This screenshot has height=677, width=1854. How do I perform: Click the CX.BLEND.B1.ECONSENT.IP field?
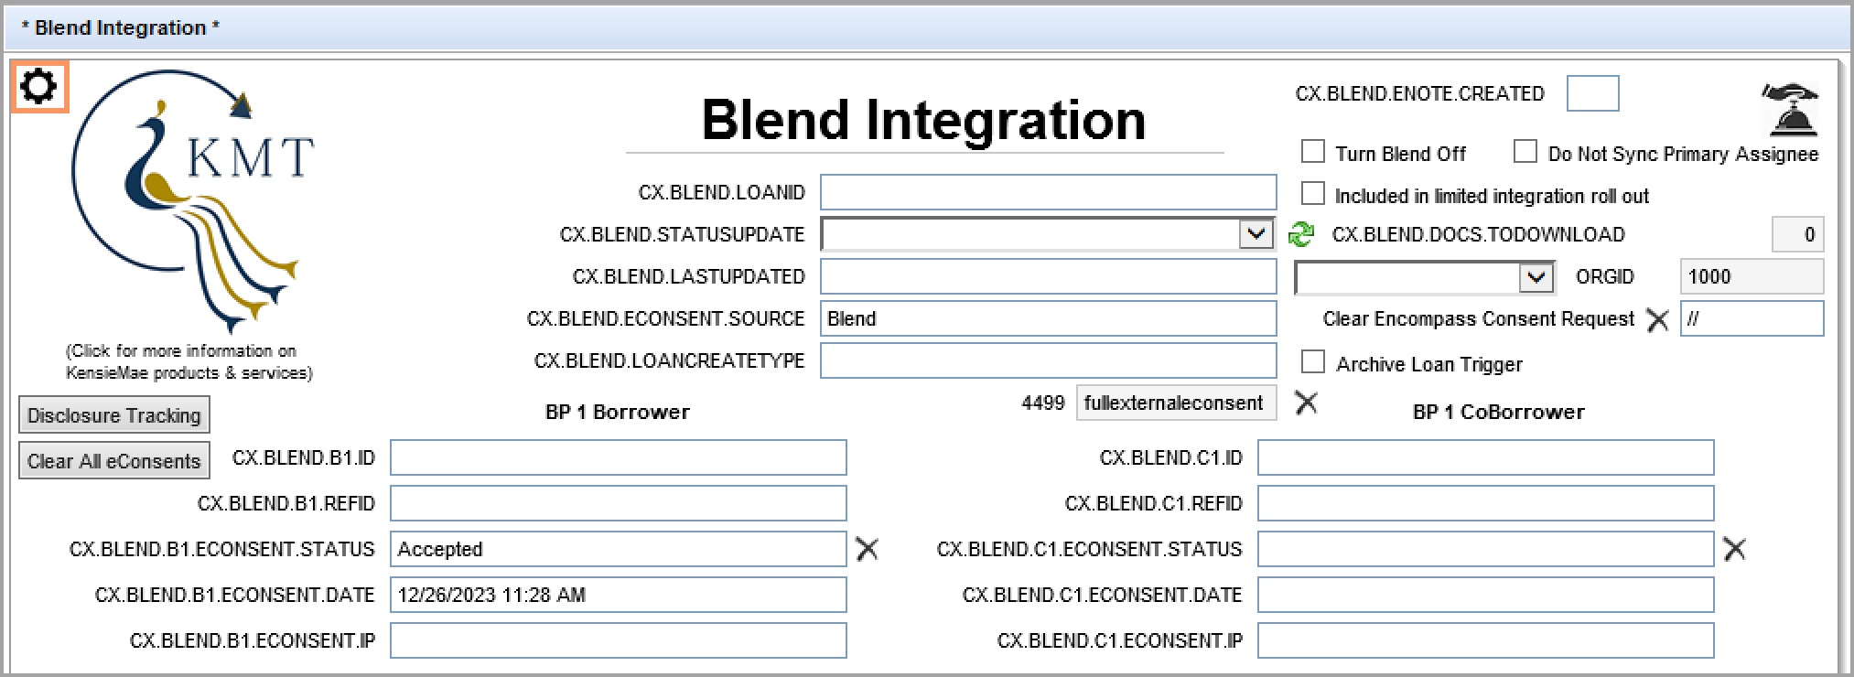(618, 640)
